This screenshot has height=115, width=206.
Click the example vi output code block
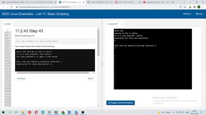click(x=55, y=60)
